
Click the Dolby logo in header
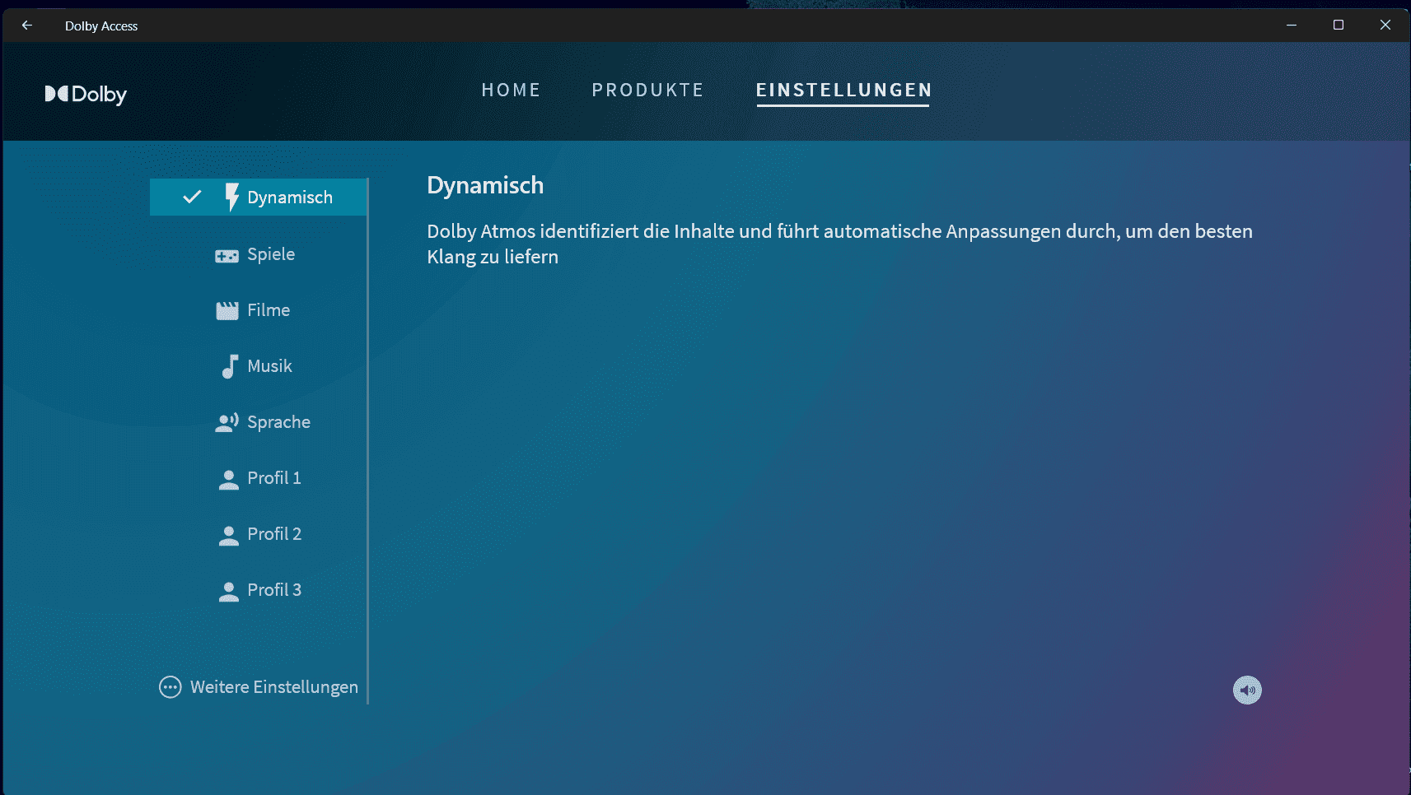click(86, 95)
